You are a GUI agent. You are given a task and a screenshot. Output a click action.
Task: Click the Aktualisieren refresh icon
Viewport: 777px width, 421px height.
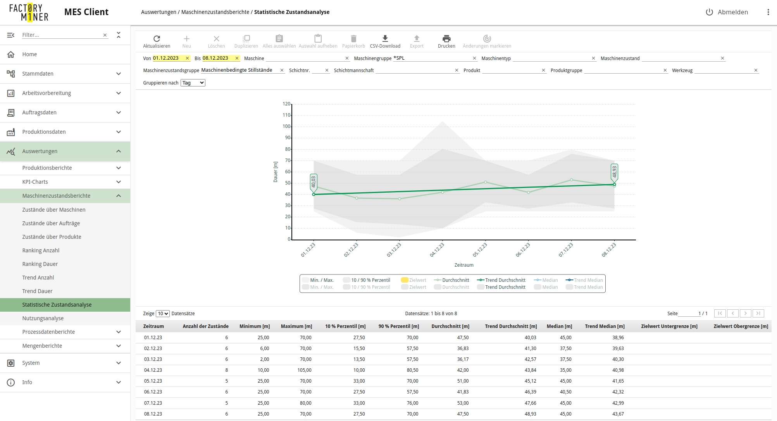[157, 39]
